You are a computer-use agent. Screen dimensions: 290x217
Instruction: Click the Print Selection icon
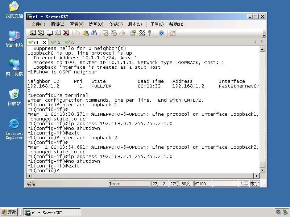[x=114, y=33]
